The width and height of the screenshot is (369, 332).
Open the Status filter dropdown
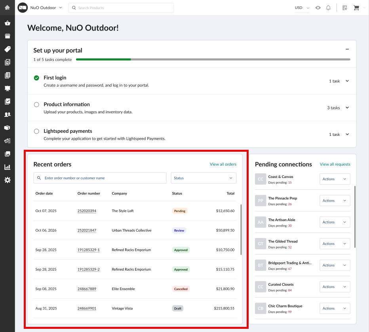click(x=204, y=178)
